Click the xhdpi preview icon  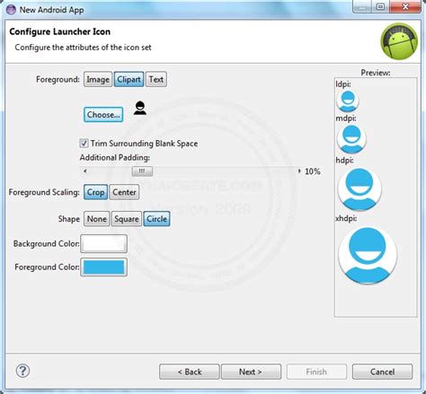click(368, 255)
